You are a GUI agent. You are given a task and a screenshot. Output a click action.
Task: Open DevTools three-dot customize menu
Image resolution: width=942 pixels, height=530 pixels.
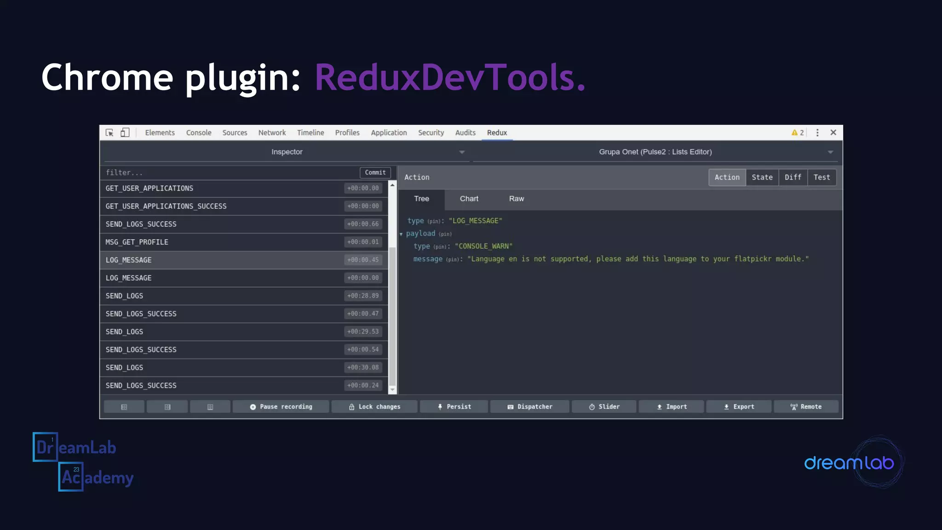[817, 132]
